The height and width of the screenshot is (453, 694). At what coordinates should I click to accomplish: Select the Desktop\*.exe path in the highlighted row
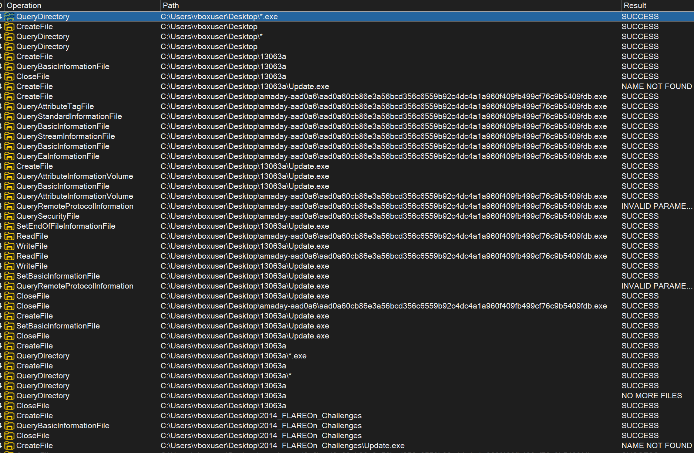[219, 17]
